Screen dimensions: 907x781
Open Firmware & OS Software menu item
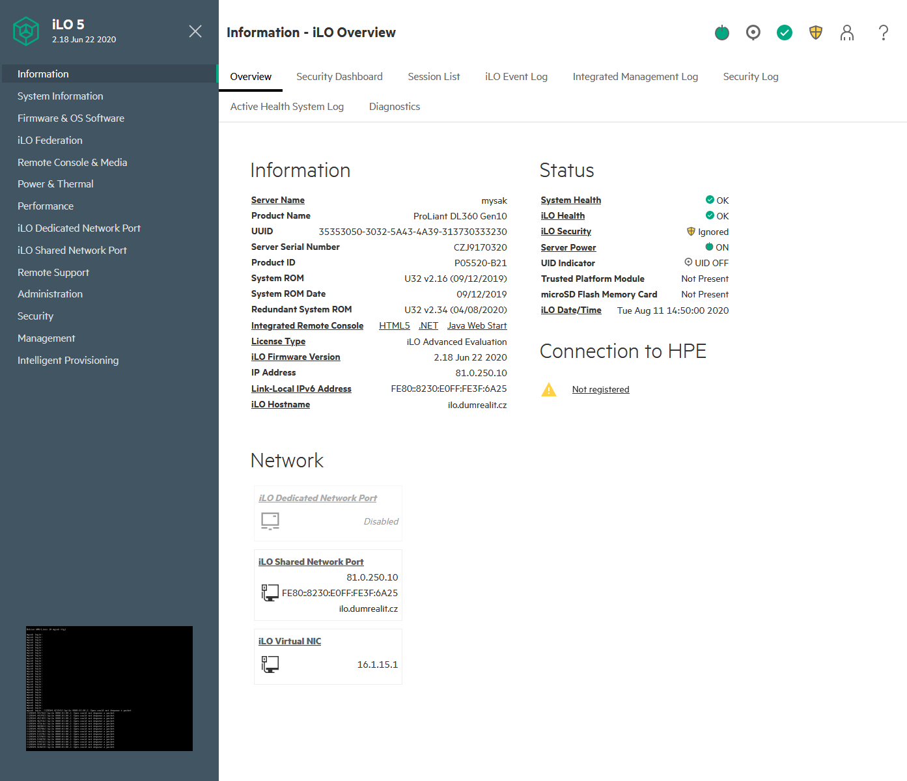coord(70,118)
